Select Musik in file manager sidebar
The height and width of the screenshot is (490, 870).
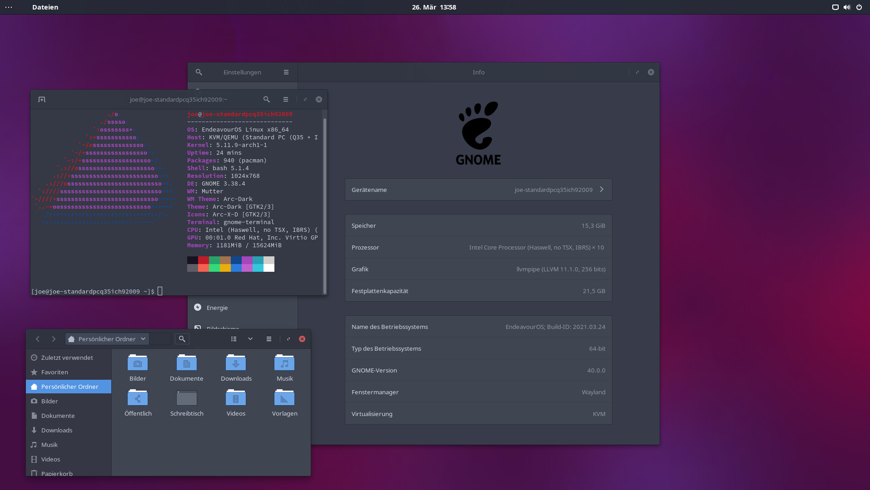click(x=69, y=445)
